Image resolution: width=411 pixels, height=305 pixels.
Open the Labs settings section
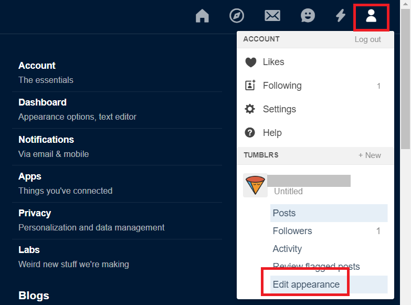pyautogui.click(x=117, y=257)
